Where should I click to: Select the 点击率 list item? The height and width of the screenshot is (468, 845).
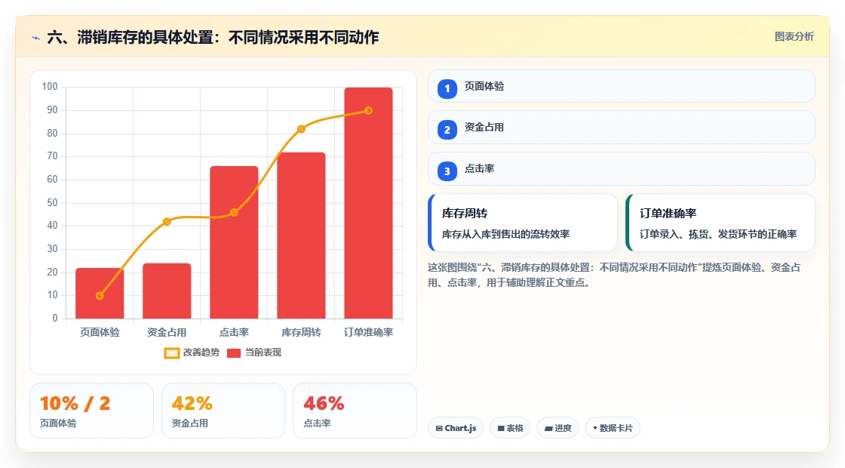(x=622, y=169)
